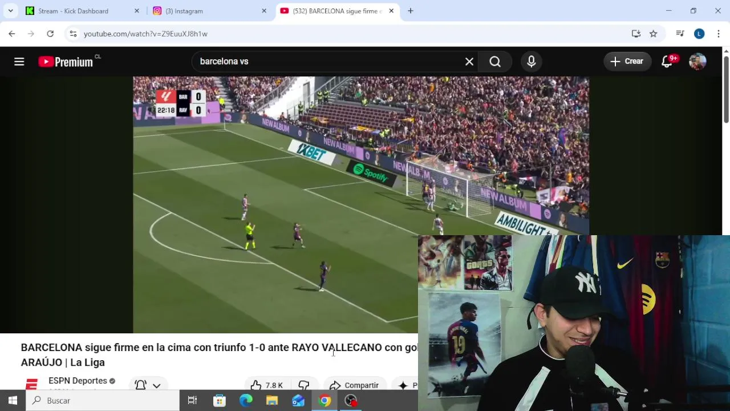This screenshot has width=730, height=411.
Task: Open Outlook from taskbar
Action: (x=298, y=401)
